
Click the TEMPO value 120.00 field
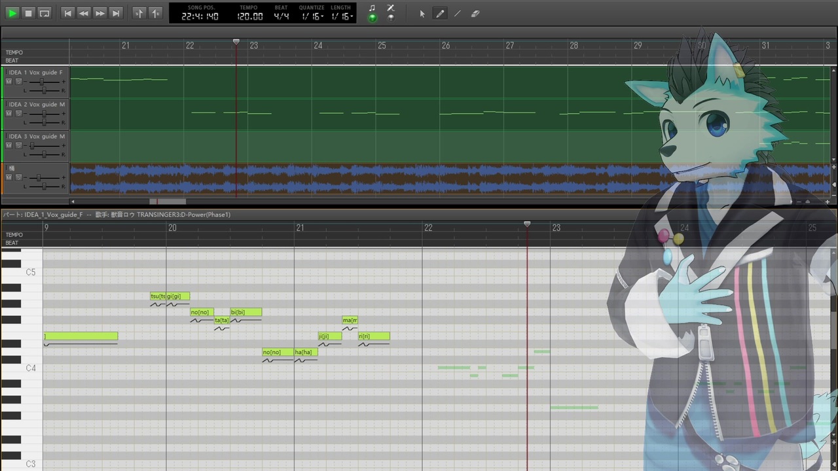click(249, 16)
